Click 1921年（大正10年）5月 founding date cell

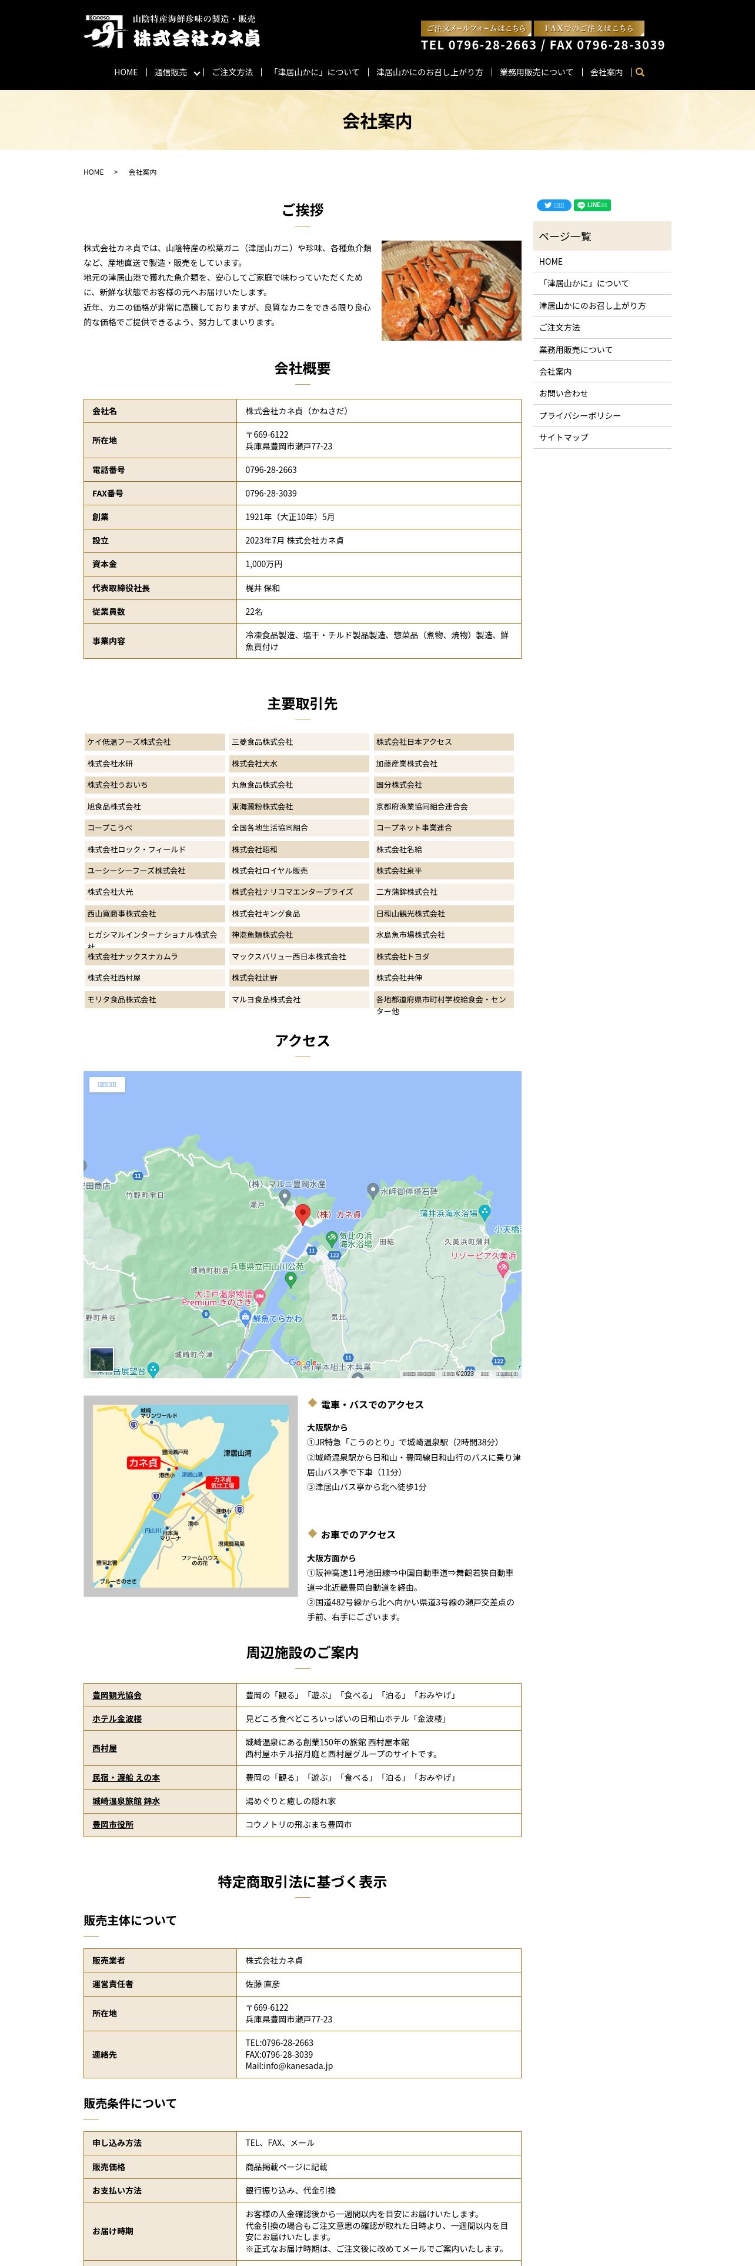379,517
